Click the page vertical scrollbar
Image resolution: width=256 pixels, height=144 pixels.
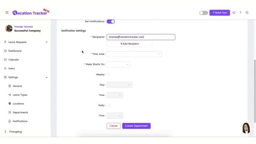[x=255, y=91]
